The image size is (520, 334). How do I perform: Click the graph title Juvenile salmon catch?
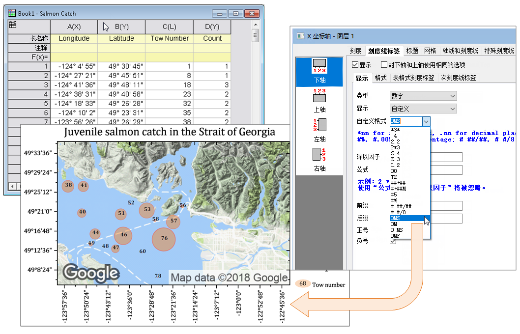170,132
